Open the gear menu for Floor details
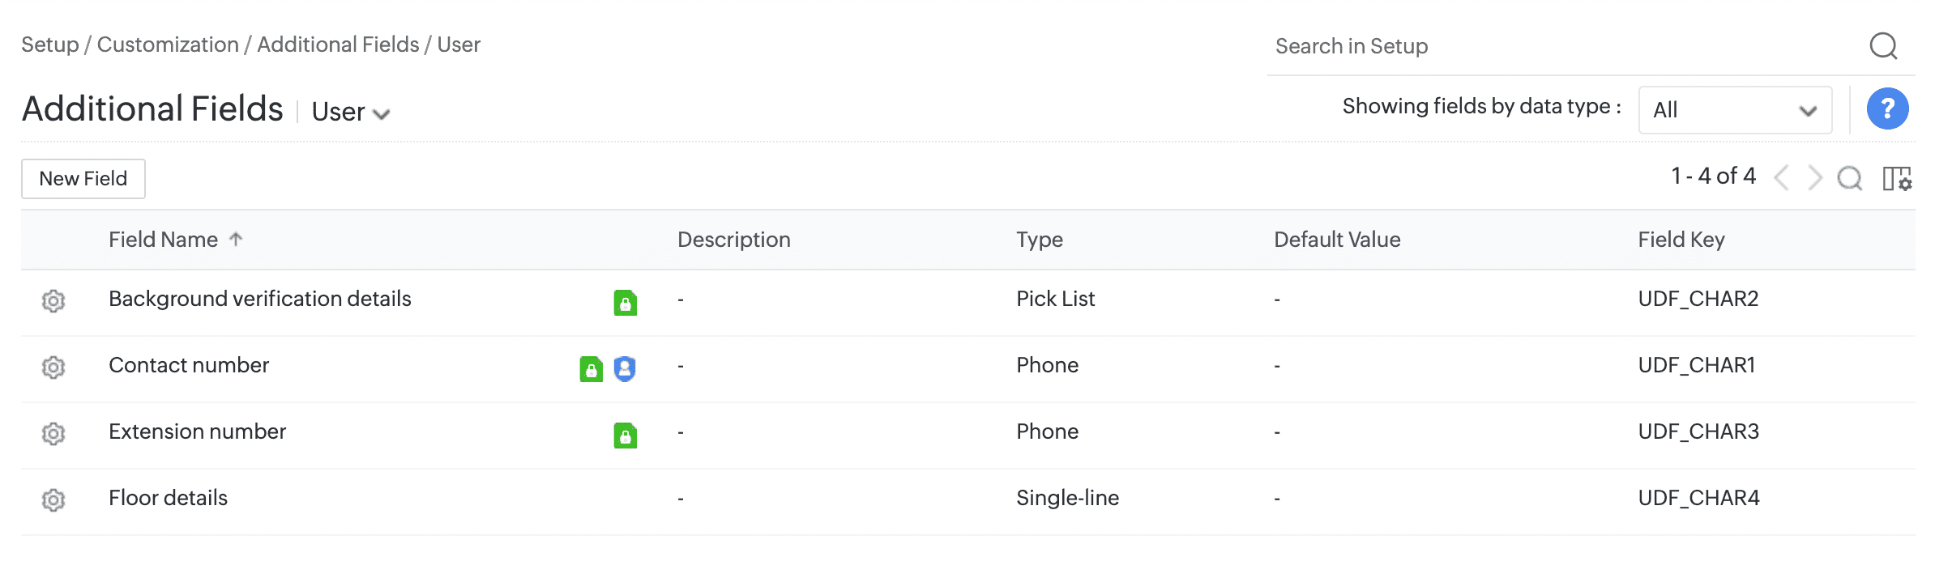1935x578 pixels. click(53, 500)
